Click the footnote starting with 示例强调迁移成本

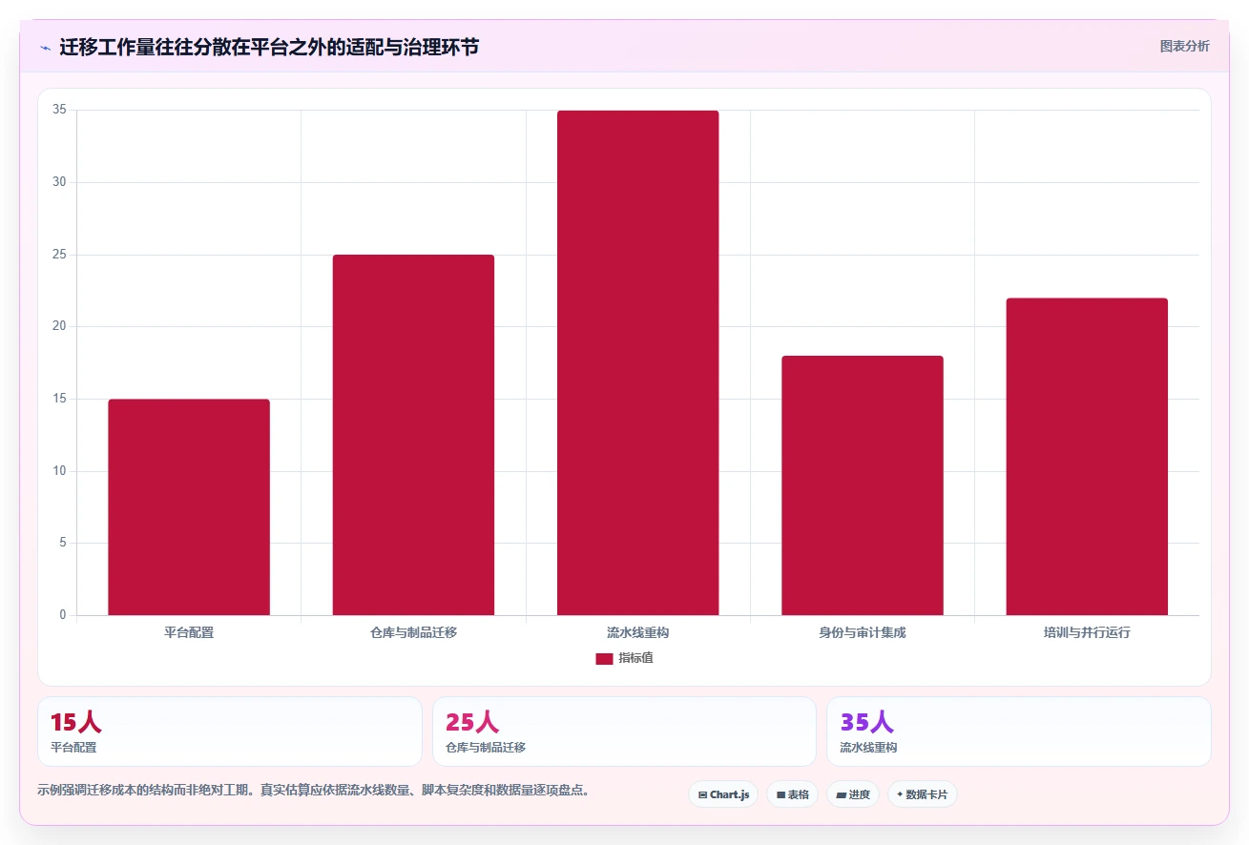(313, 790)
